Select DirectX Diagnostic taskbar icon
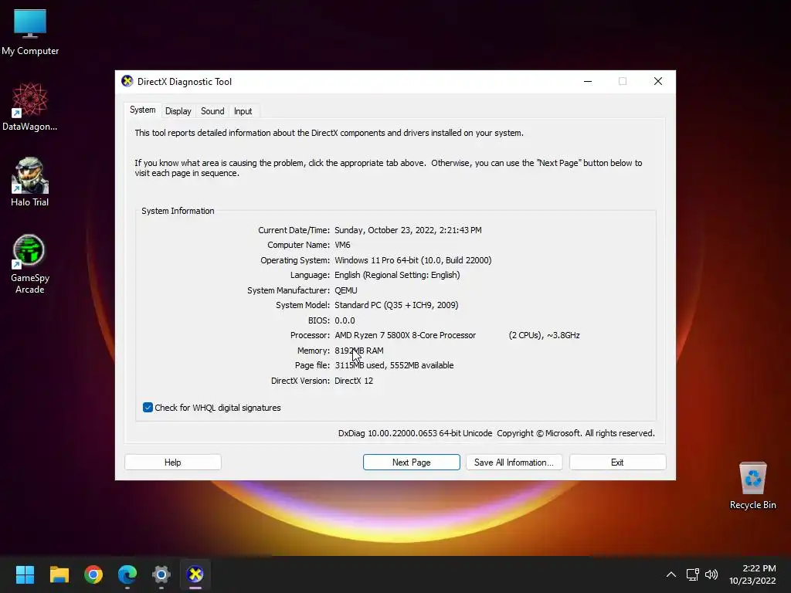This screenshot has width=791, height=593. coord(195,574)
